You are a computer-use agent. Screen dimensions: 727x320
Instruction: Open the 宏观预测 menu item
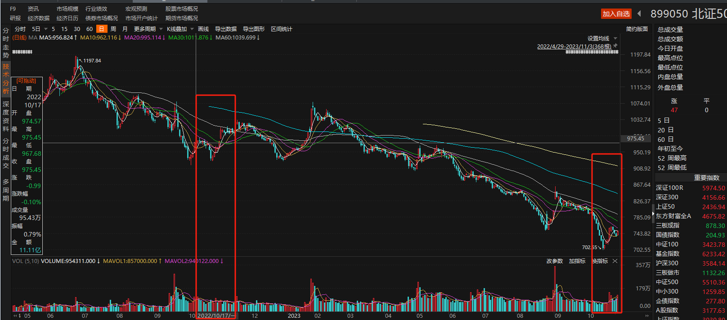[136, 9]
